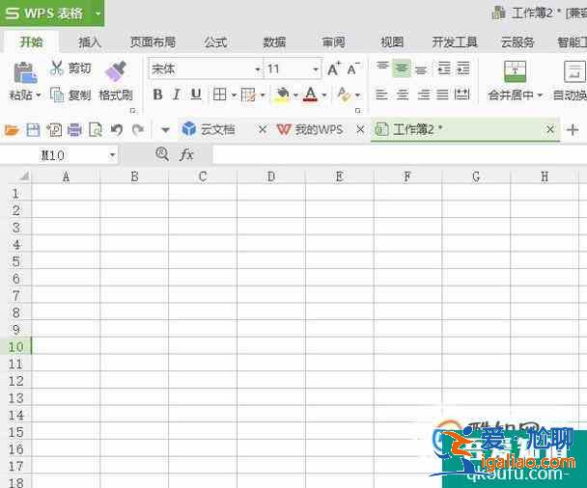Viewport: 587px width, 488px height.
Task: Expand the 合并居中 dropdown arrow
Action: [540, 95]
